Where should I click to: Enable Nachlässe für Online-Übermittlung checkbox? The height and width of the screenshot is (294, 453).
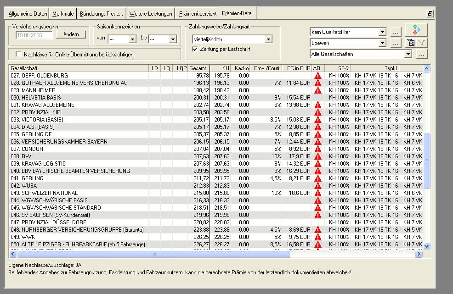19,55
